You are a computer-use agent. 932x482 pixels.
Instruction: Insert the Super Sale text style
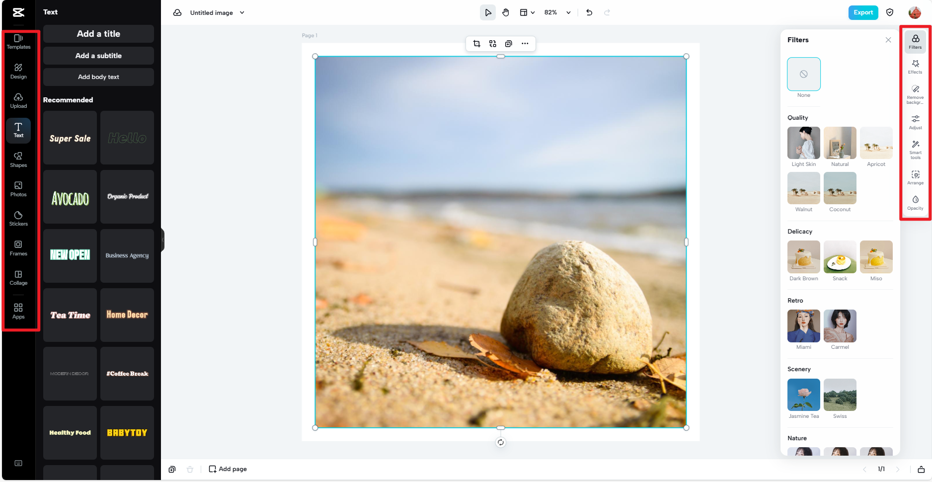pyautogui.click(x=70, y=138)
